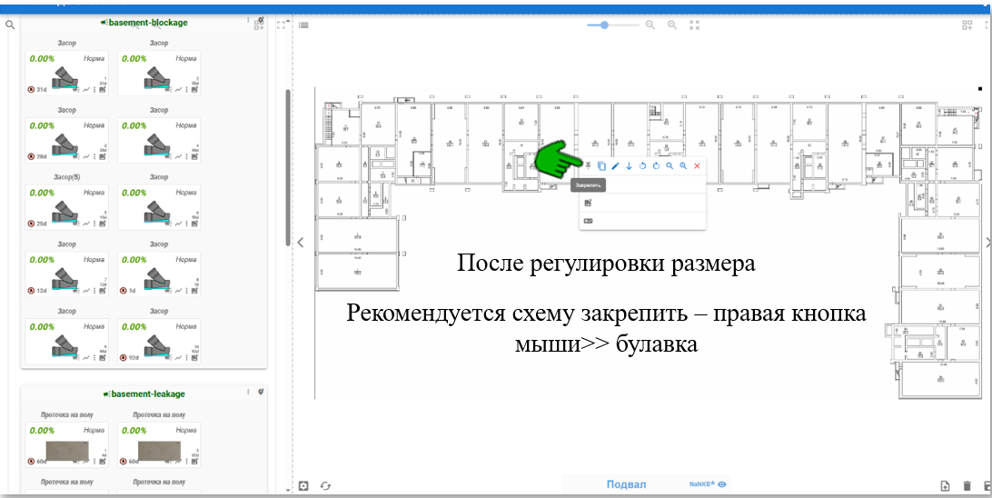Open the chart icon on Засор sensor 2 card

[x=178, y=90]
